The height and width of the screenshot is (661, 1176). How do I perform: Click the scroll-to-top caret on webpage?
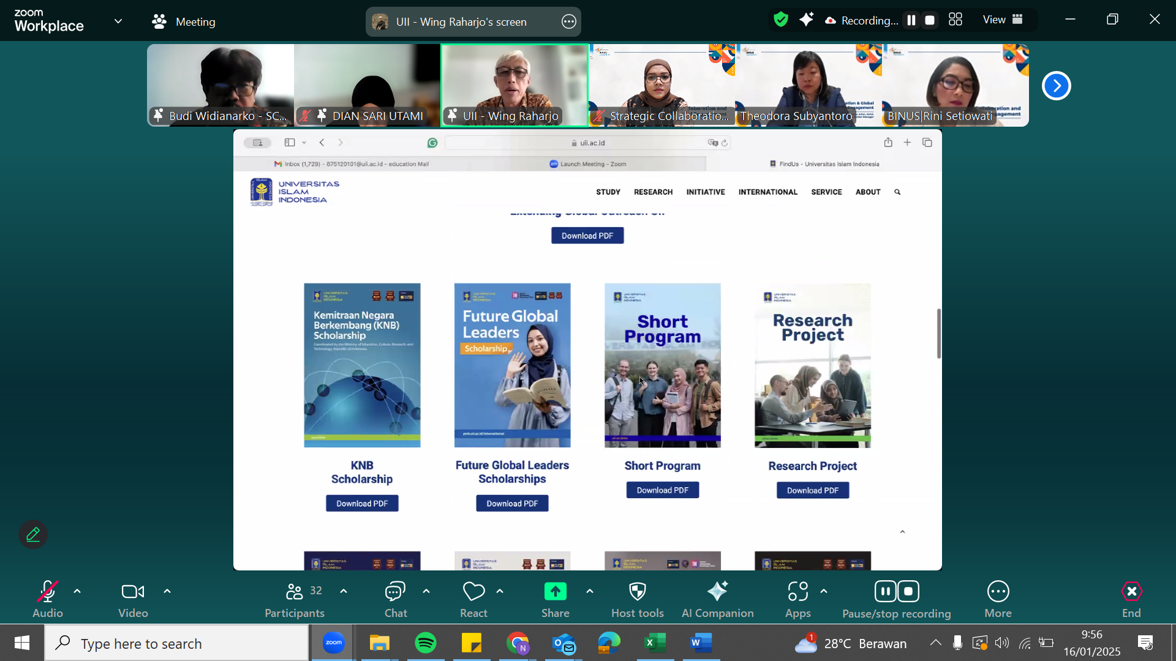click(x=902, y=532)
